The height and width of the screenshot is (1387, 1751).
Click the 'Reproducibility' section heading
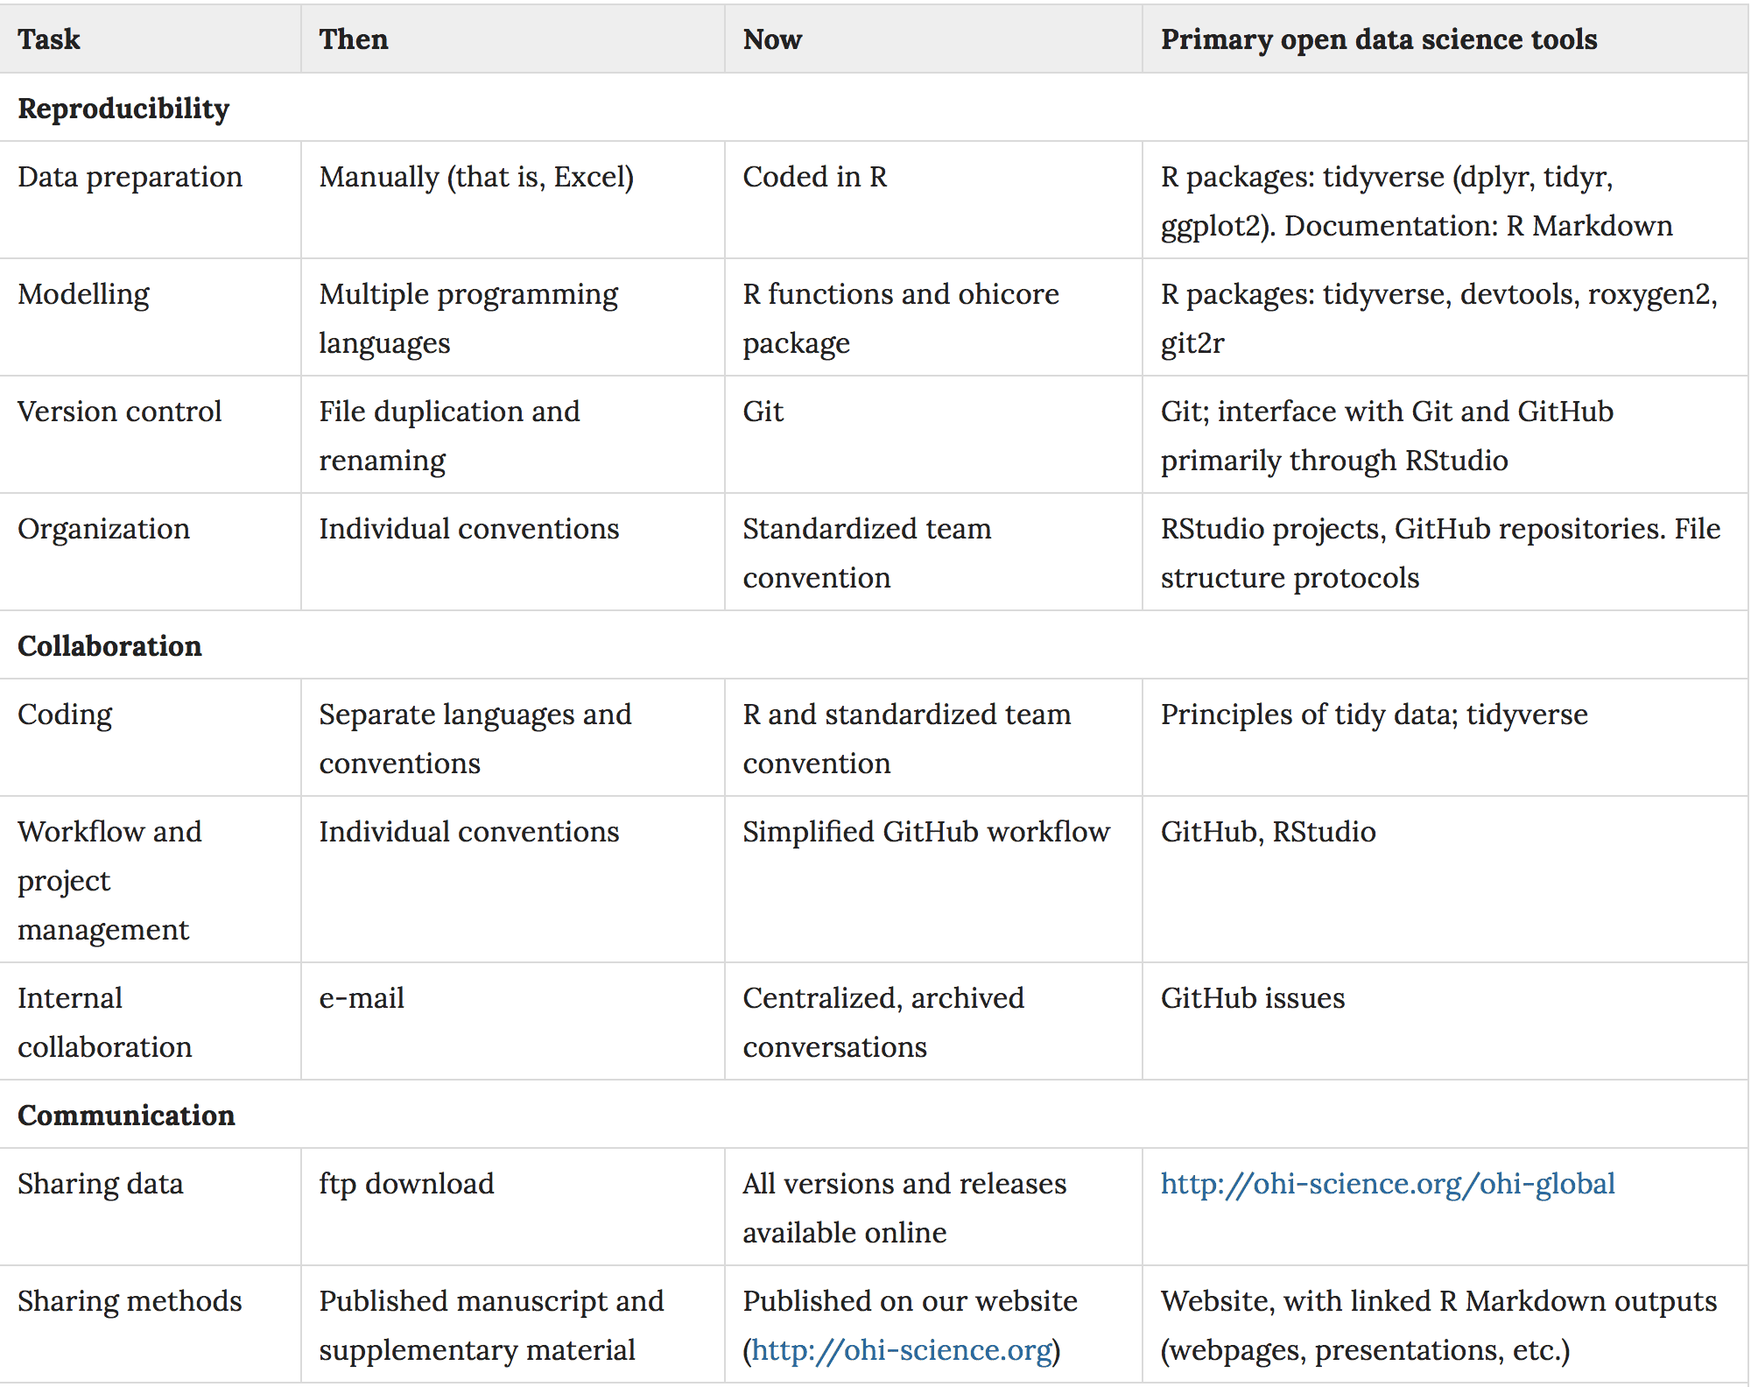(x=123, y=109)
